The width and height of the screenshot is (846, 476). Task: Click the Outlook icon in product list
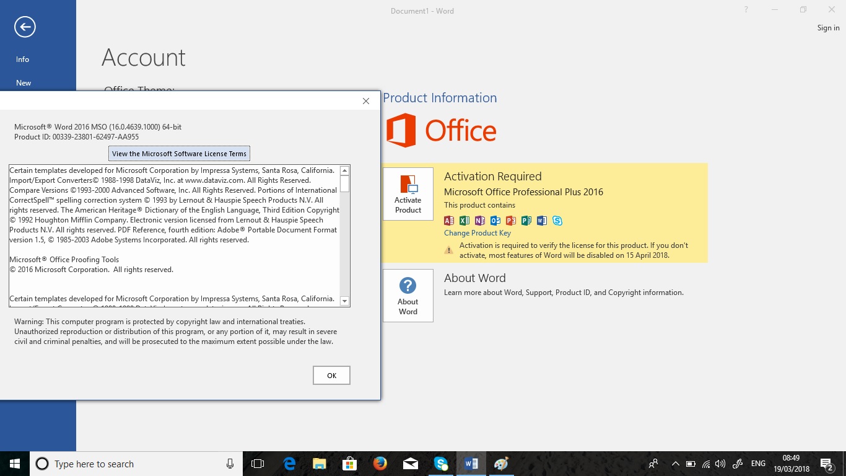(x=495, y=221)
